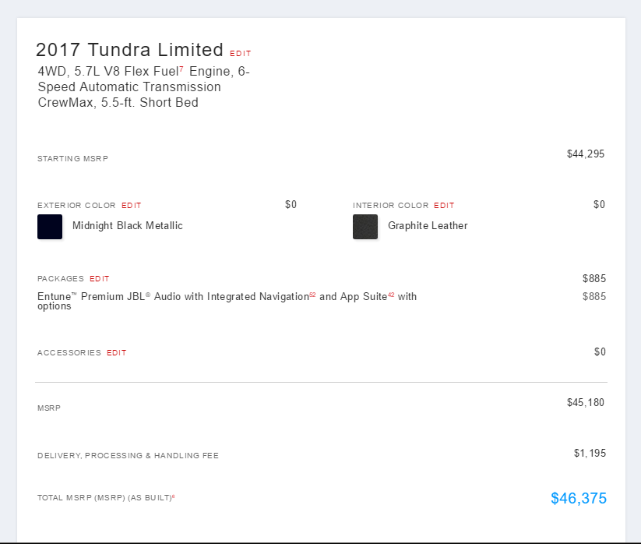Click the $1,195 delivery fee amount
Viewport: 641px width, 544px height.
(590, 453)
